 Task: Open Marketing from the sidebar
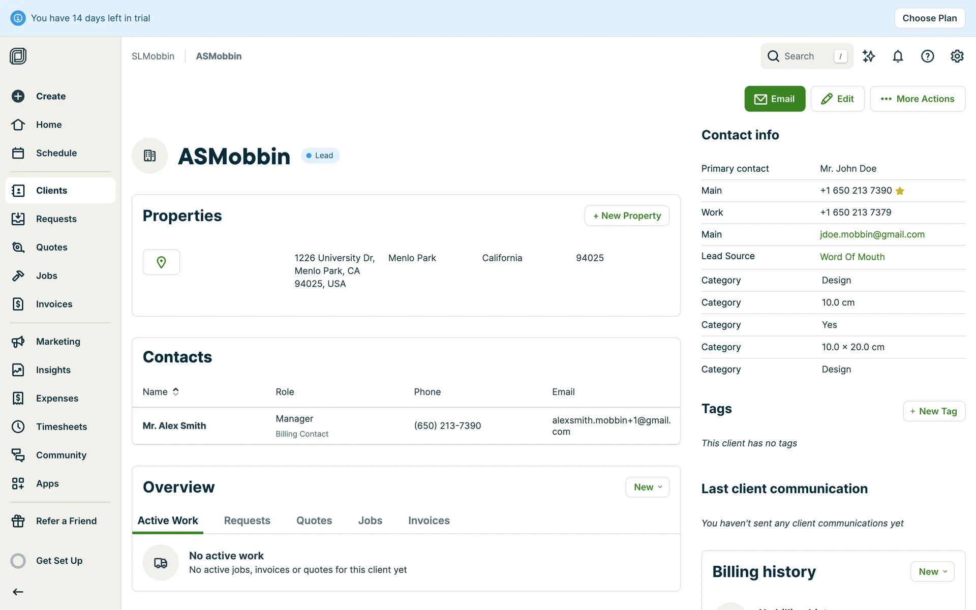click(58, 342)
